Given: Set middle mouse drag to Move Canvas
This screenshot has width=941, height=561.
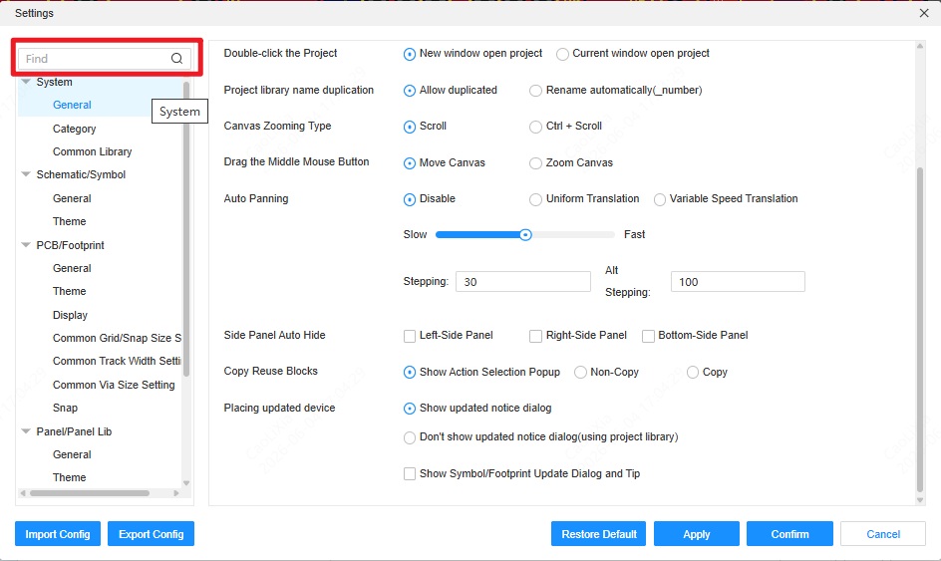Looking at the screenshot, I should pyautogui.click(x=410, y=163).
